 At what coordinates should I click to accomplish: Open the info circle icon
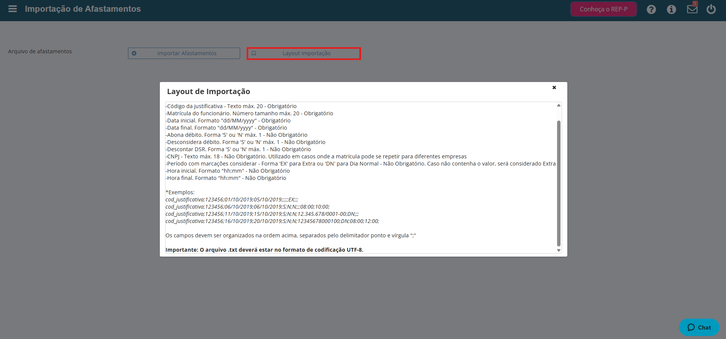click(x=671, y=9)
